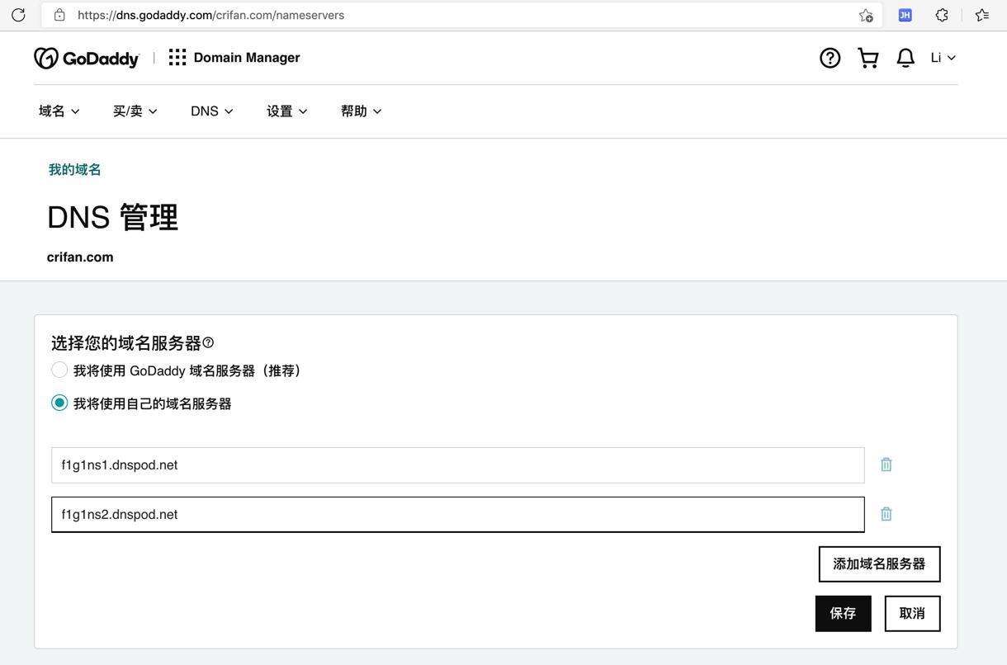The image size is (1007, 665).
Task: Open the shopping cart icon
Action: pyautogui.click(x=868, y=58)
